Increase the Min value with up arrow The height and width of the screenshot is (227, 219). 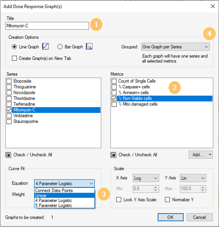[155, 187]
